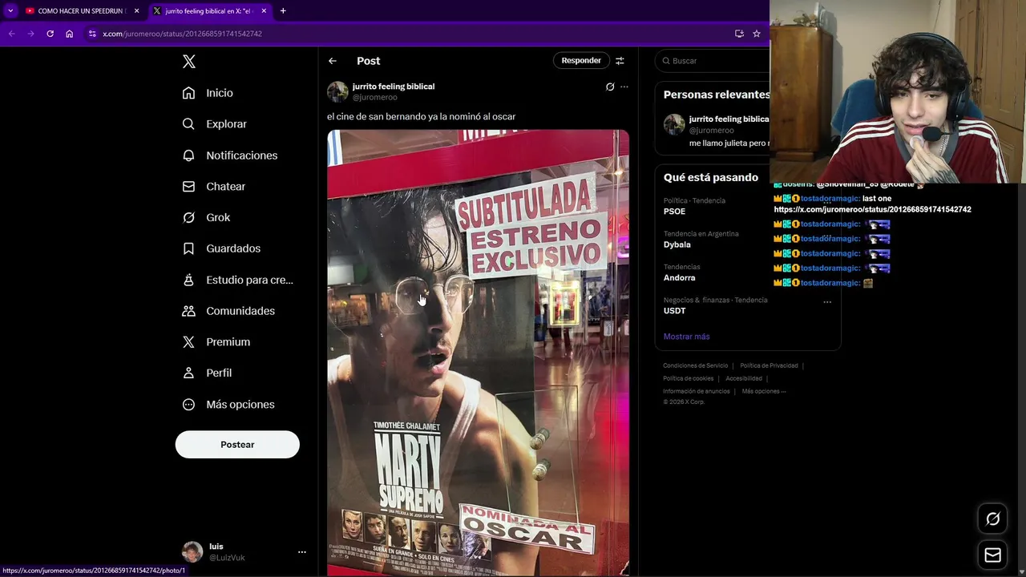Open more options for USDT trend

(827, 302)
